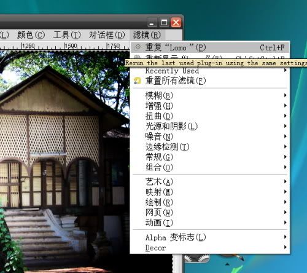Expand the Decor submenu
The width and height of the screenshot is (307, 273).
210,248
